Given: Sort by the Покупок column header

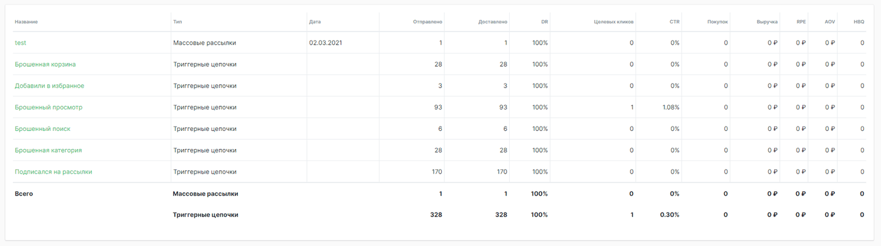Looking at the screenshot, I should (717, 22).
